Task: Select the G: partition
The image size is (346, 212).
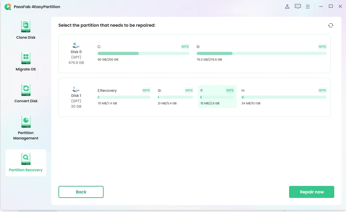Action: tap(175, 97)
